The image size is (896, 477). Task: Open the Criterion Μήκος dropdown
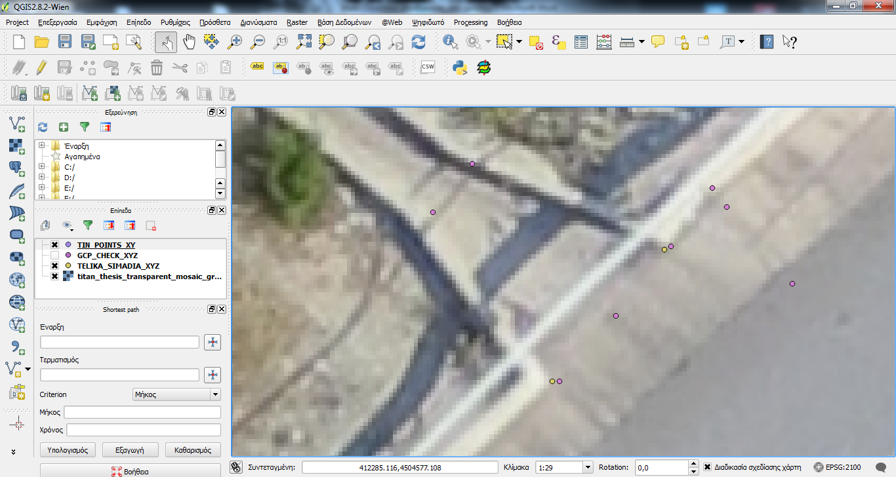(176, 394)
